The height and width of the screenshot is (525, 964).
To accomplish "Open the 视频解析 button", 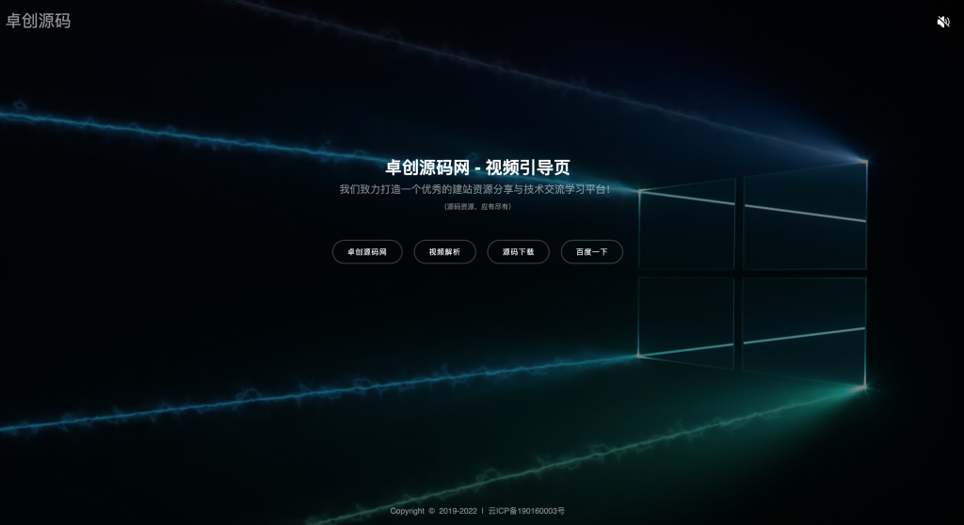I will (444, 252).
